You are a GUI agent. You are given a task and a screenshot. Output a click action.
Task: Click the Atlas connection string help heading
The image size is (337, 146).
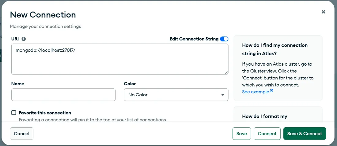(275, 49)
